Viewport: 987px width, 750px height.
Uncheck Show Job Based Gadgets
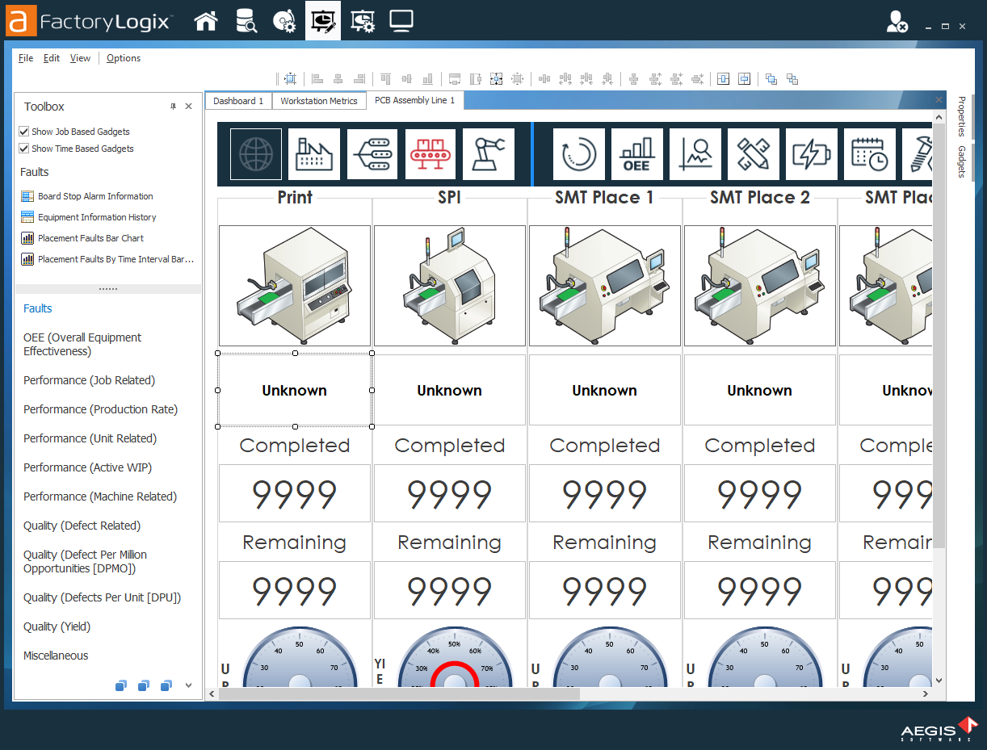click(23, 131)
